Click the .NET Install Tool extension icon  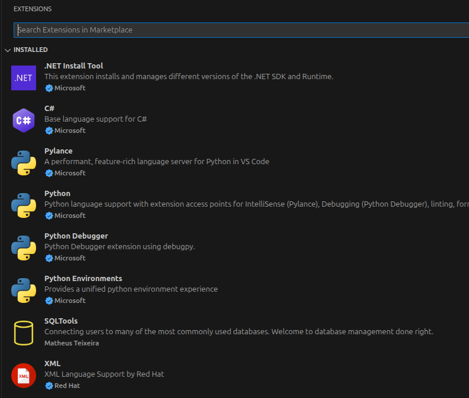[24, 78]
